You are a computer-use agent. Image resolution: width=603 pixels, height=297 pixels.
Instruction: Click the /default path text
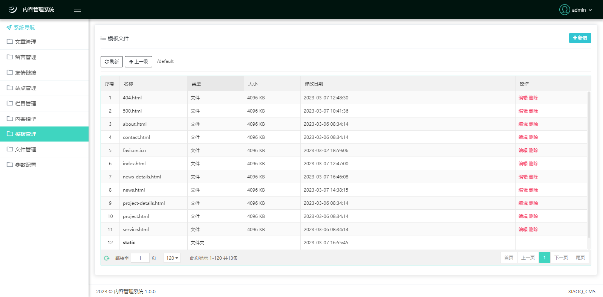click(165, 61)
